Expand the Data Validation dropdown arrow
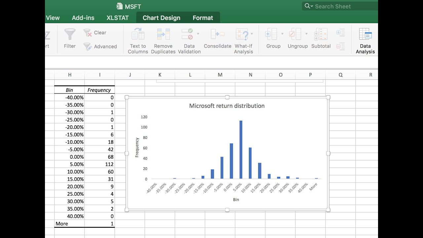Image resolution: width=423 pixels, height=238 pixels. [x=198, y=34]
